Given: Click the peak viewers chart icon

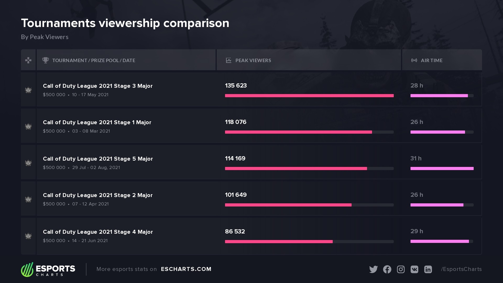Looking at the screenshot, I should (x=228, y=60).
